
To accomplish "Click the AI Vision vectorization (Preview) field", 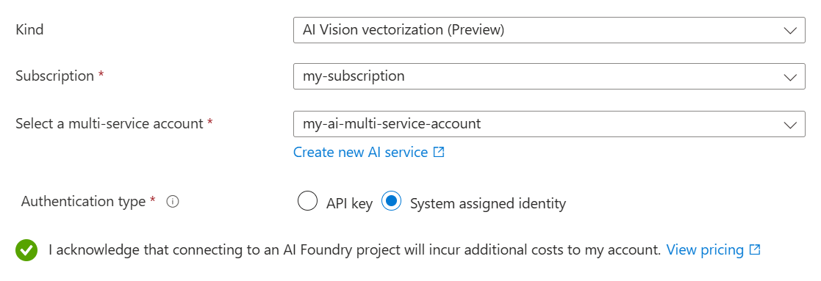I will pos(549,30).
